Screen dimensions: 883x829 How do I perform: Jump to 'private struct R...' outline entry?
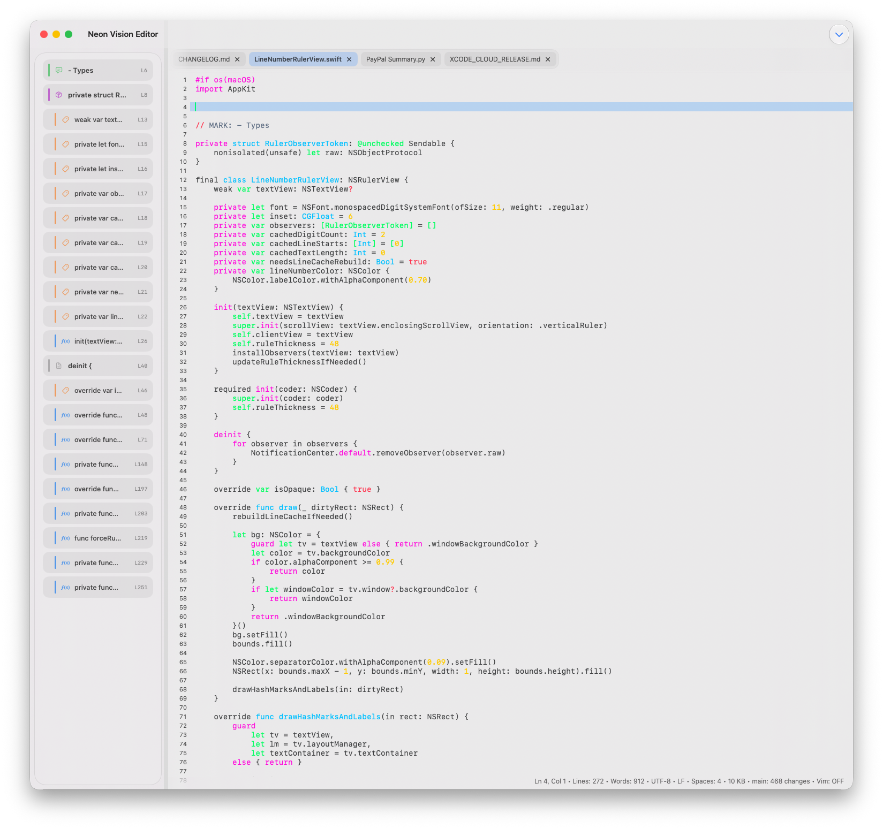coord(98,95)
